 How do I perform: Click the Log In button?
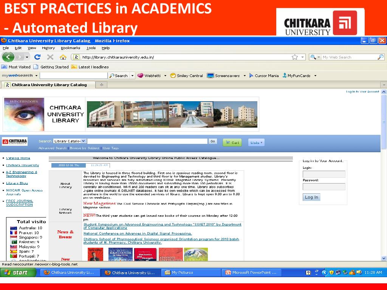(x=311, y=197)
